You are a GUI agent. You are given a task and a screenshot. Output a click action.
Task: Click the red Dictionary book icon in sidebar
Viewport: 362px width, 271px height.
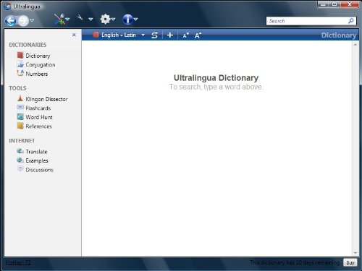[x=20, y=55]
